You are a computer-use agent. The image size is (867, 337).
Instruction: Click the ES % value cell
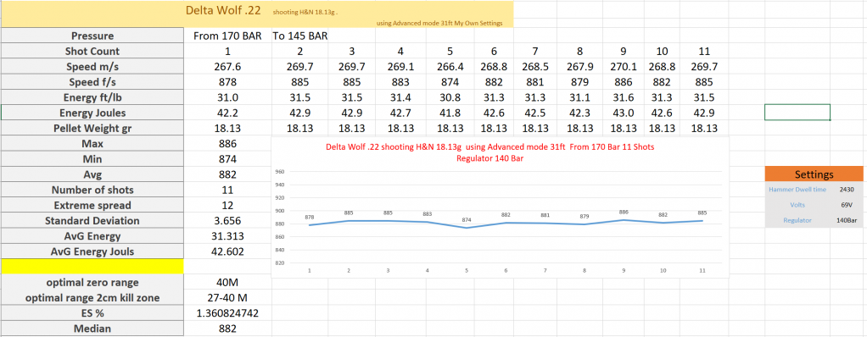[x=228, y=313]
